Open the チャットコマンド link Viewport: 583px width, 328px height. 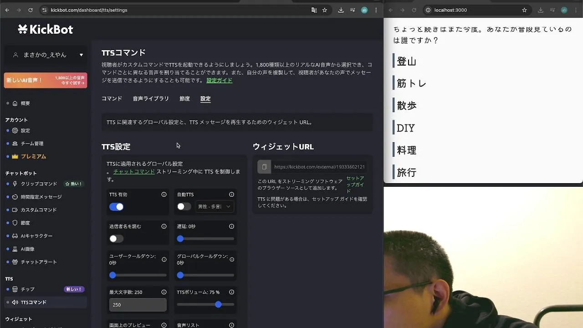134,172
